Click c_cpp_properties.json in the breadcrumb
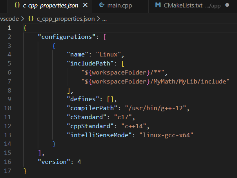 pyautogui.click(x=66, y=19)
